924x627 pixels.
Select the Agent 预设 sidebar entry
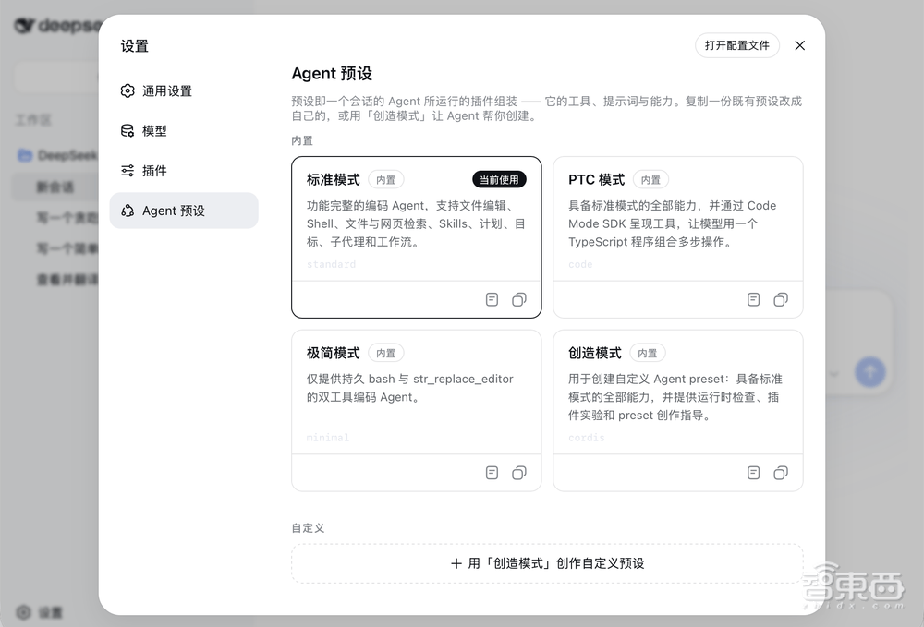tap(183, 211)
